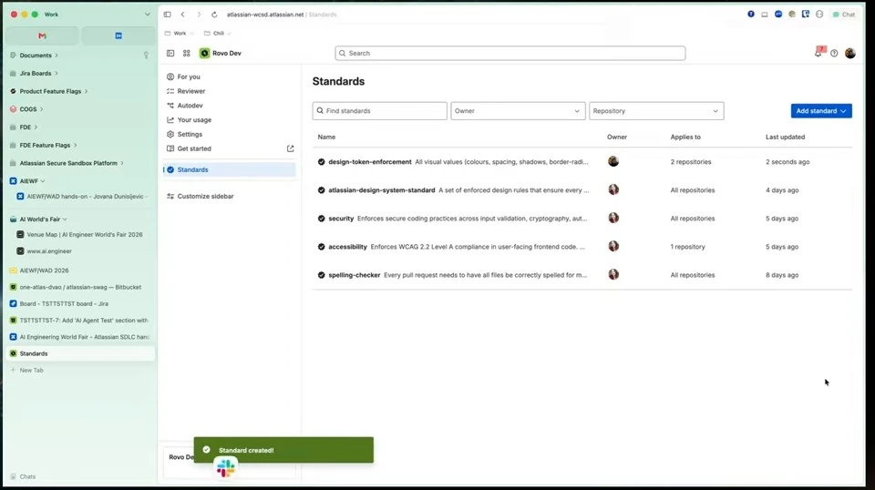Click the Add standard button
The width and height of the screenshot is (875, 490).
point(821,111)
